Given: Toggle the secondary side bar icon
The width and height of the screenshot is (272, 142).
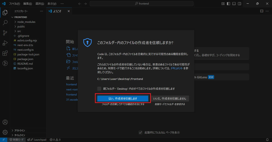Looking at the screenshot, I should point(240,4).
